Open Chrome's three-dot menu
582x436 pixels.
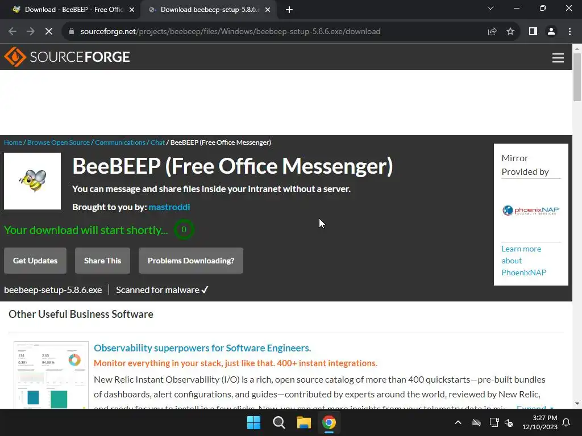(569, 32)
